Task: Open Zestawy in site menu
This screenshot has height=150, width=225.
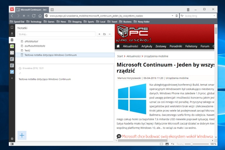Action: click(161, 46)
